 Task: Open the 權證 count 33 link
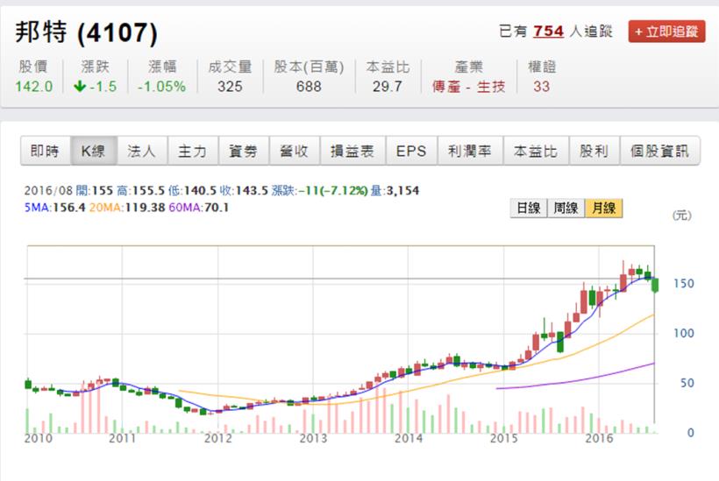click(x=541, y=86)
